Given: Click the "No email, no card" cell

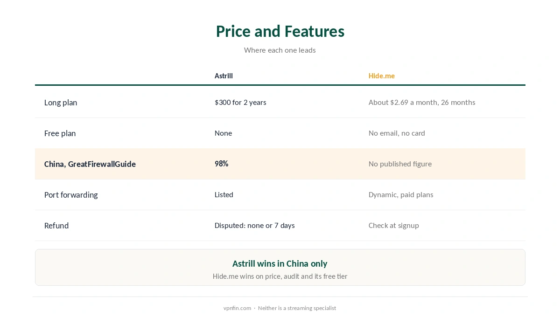Looking at the screenshot, I should (397, 133).
